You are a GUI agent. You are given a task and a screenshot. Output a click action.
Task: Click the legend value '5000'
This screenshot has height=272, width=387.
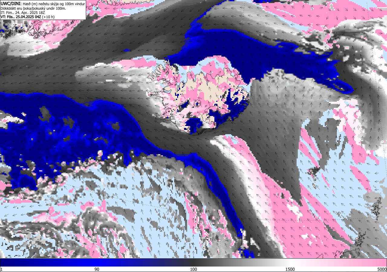[x=382, y=269]
